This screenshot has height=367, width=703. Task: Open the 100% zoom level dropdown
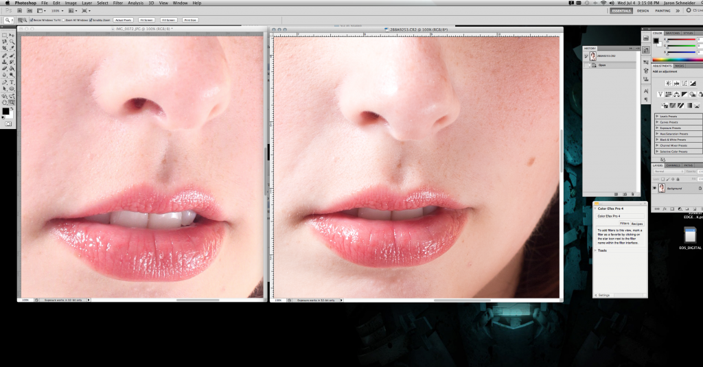[x=58, y=11]
